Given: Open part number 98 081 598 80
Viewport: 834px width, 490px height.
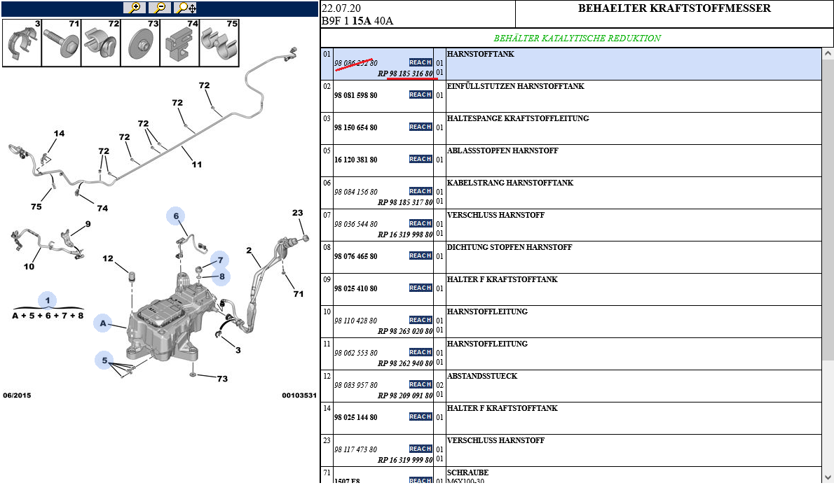Looking at the screenshot, I should pos(356,95).
